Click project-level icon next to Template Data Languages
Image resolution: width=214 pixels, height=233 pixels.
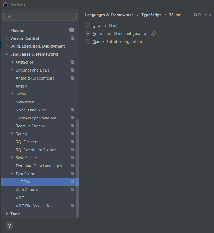pyautogui.click(x=72, y=166)
